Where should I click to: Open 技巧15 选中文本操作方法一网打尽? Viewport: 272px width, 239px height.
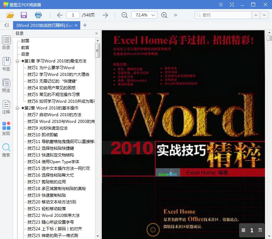pyautogui.click(x=59, y=169)
